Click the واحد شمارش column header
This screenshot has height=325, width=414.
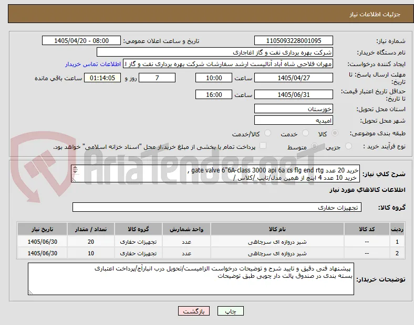tap(187, 229)
